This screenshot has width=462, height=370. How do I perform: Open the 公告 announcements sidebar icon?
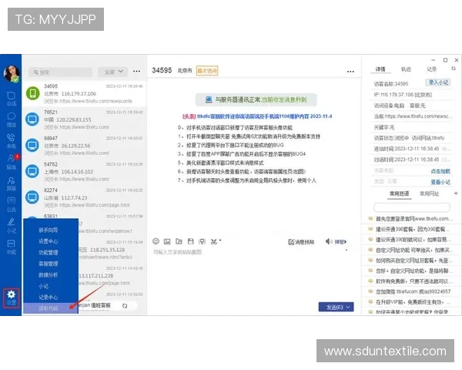tap(12, 204)
